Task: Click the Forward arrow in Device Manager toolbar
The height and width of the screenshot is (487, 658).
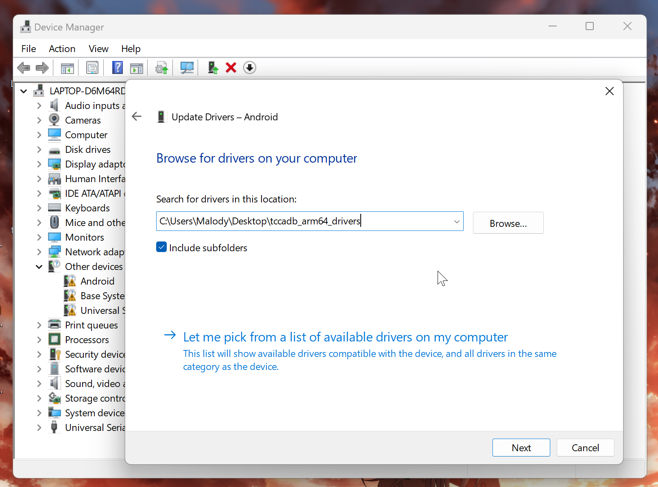Action: 42,67
